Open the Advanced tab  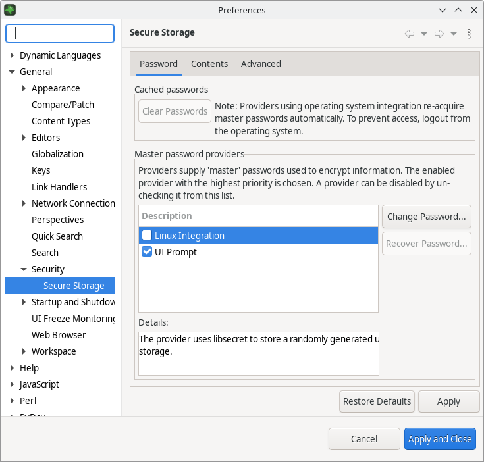[261, 64]
